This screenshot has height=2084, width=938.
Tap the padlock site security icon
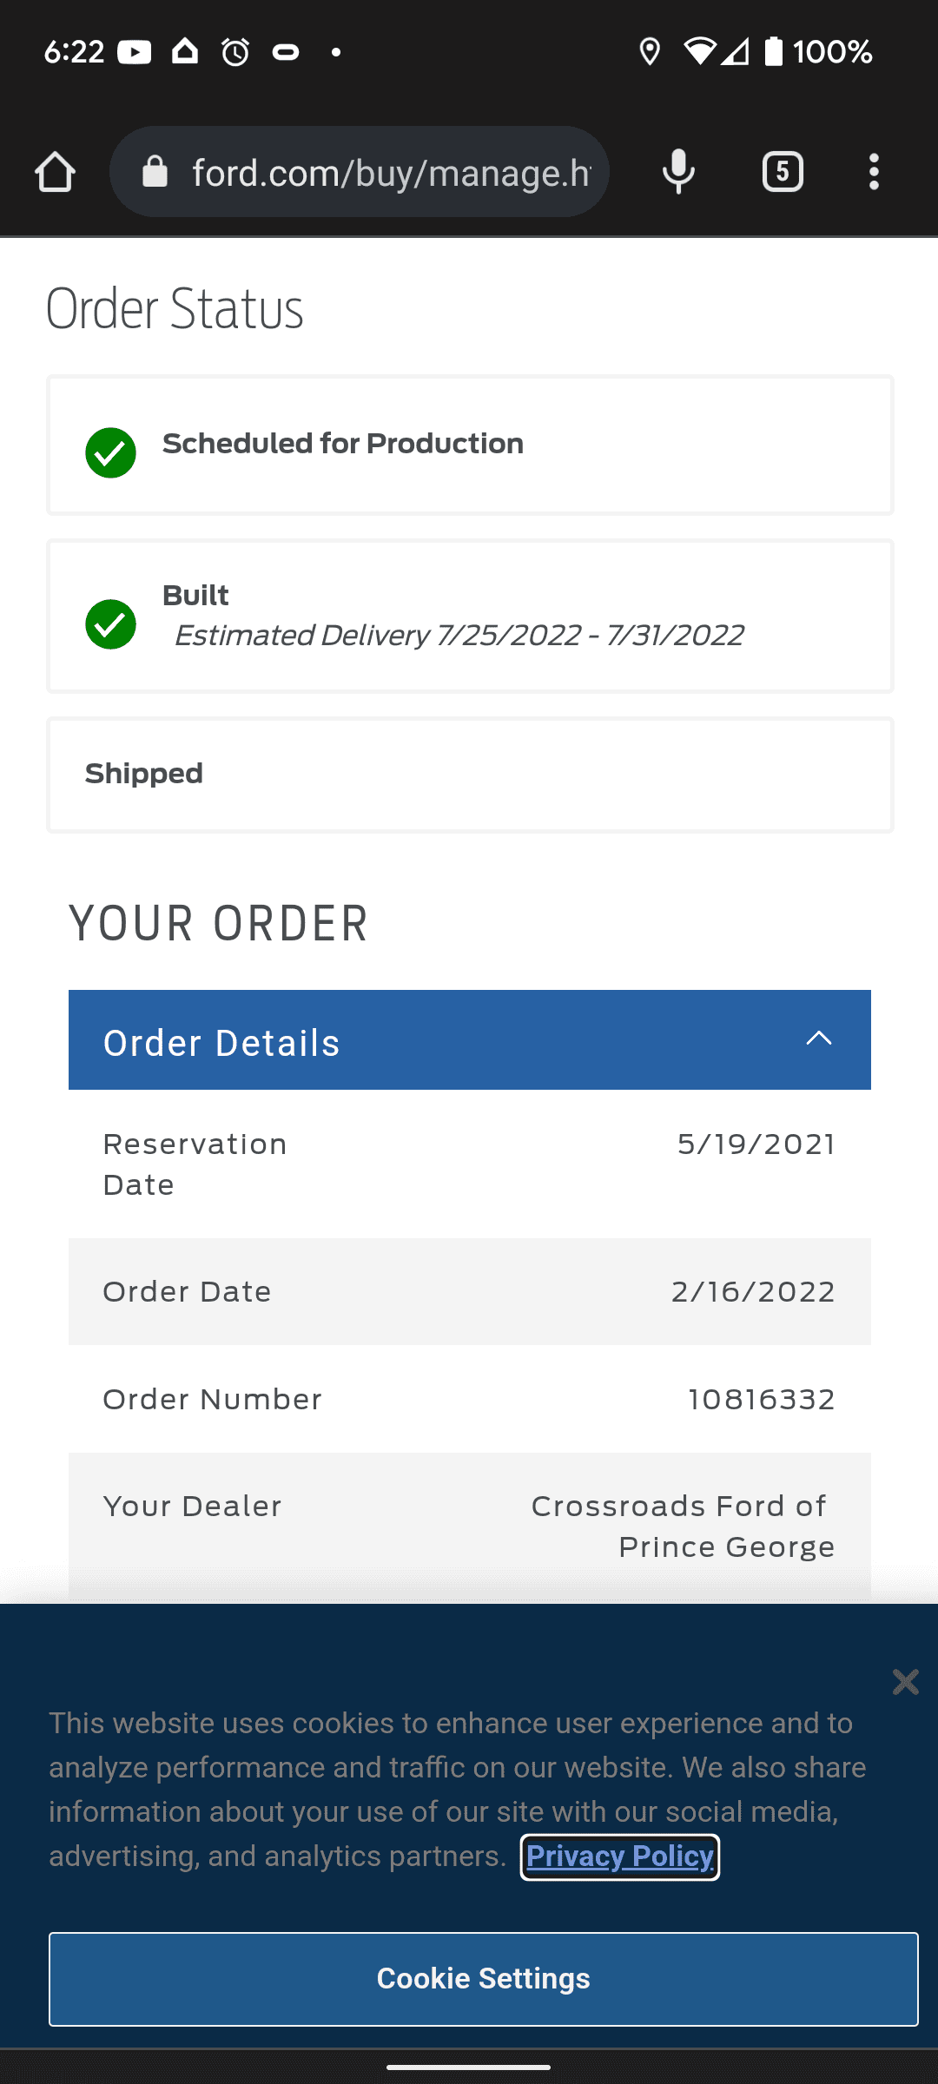pyautogui.click(x=155, y=172)
